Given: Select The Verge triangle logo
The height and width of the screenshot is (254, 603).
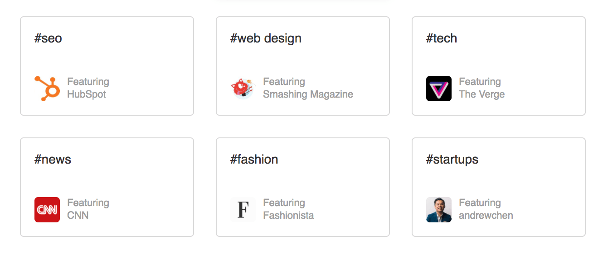Looking at the screenshot, I should point(438,88).
